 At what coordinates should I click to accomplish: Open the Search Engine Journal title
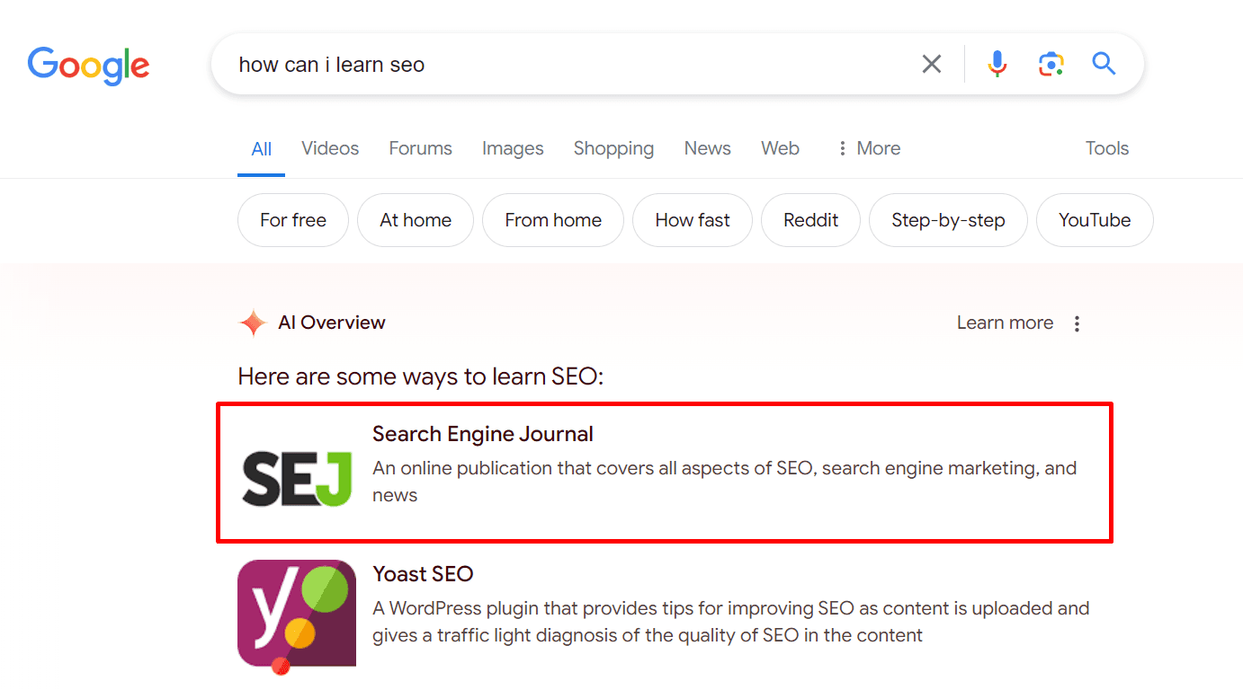[x=483, y=434]
